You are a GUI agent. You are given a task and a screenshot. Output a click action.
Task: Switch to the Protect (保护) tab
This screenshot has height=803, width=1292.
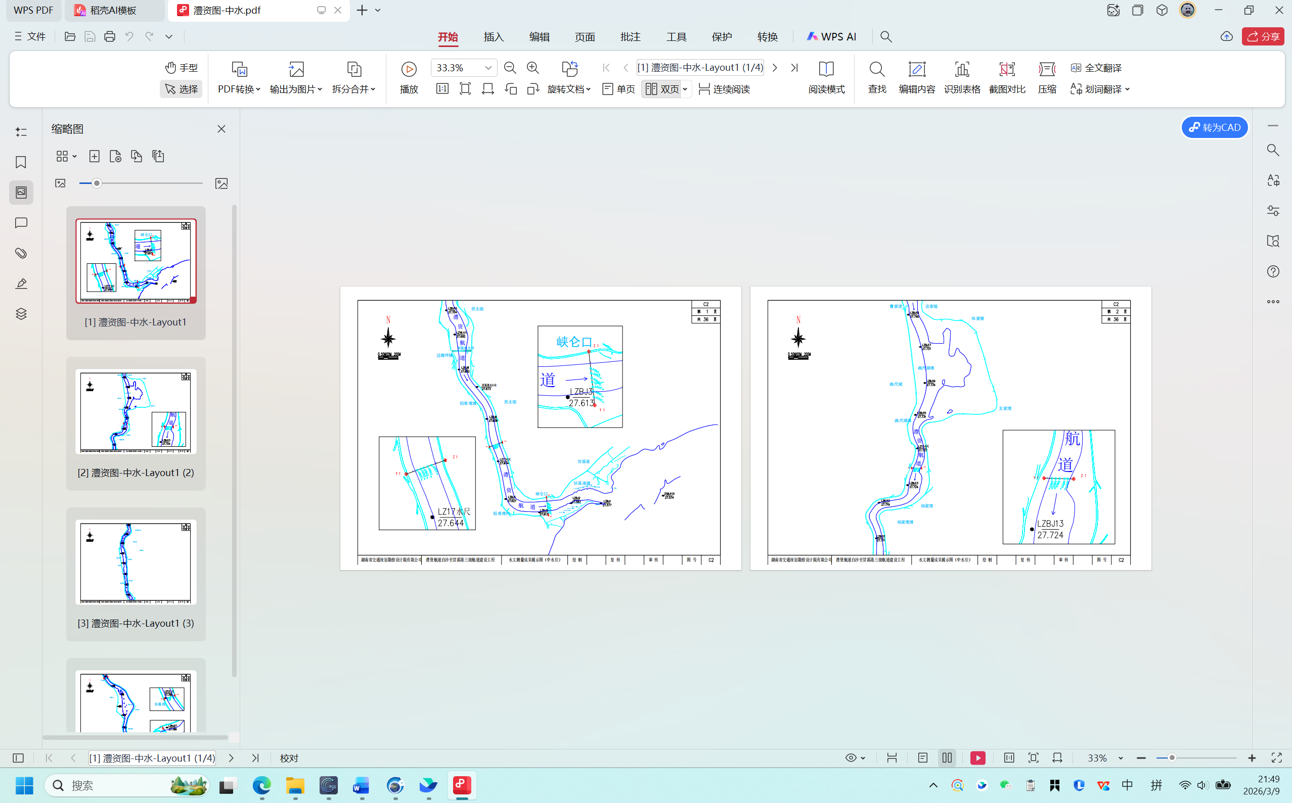722,37
